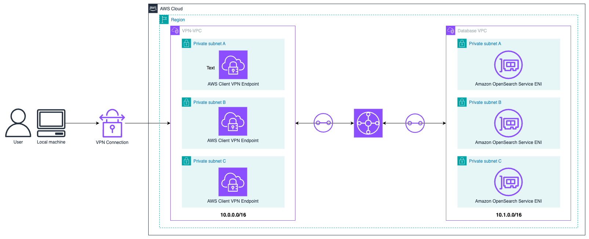Select Client VPN Endpoint icon in VPN-VPC subnet C

click(233, 182)
